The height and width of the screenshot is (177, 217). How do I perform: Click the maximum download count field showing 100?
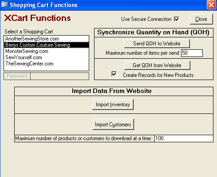tap(184, 138)
